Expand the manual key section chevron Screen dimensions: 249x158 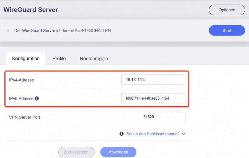pos(184,134)
